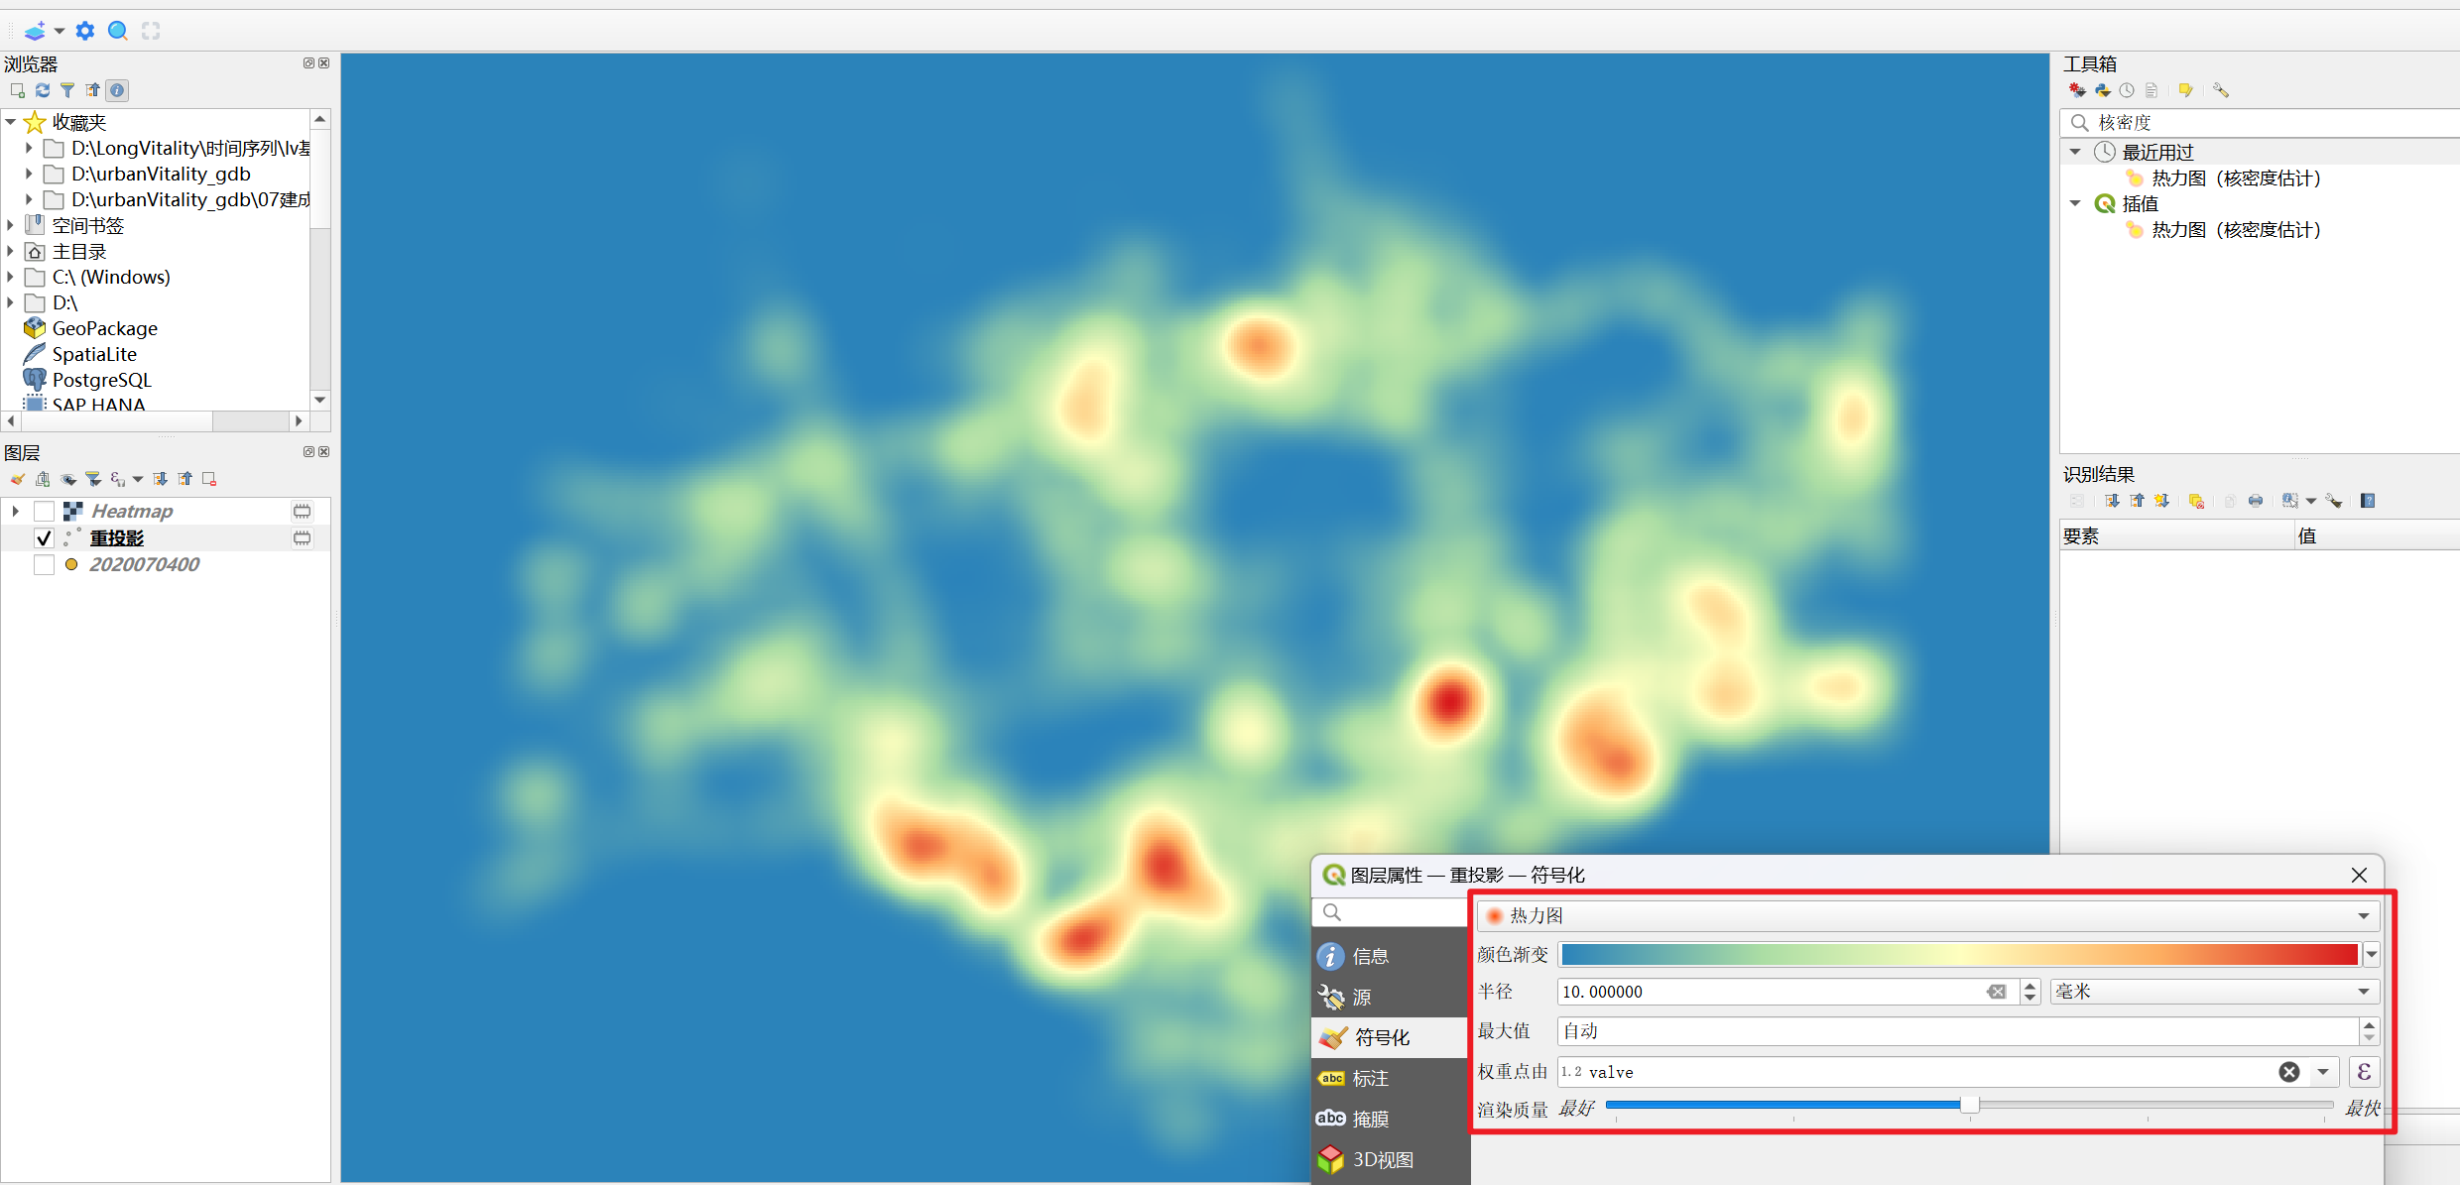Collapse the 收藏夹 favorites tree
The image size is (2460, 1185).
click(x=11, y=122)
